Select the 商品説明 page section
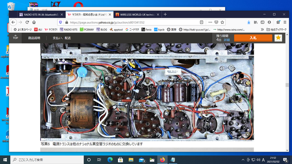Image resolution: width=292 pixels, height=164 pixels. point(34,38)
